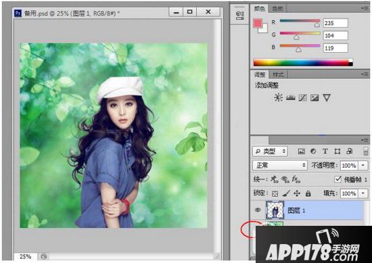Filter layers by pixel layers icon
Screen dimensions: 372x263
[x=301, y=151]
